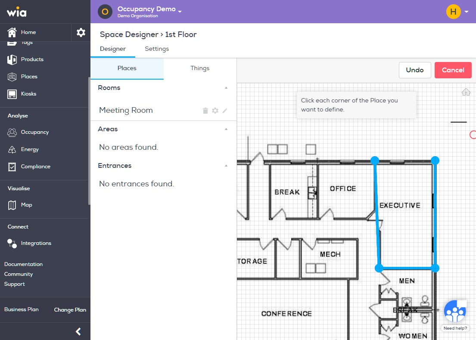Click the OFFICE room on floor plan
The image size is (476, 340).
343,189
